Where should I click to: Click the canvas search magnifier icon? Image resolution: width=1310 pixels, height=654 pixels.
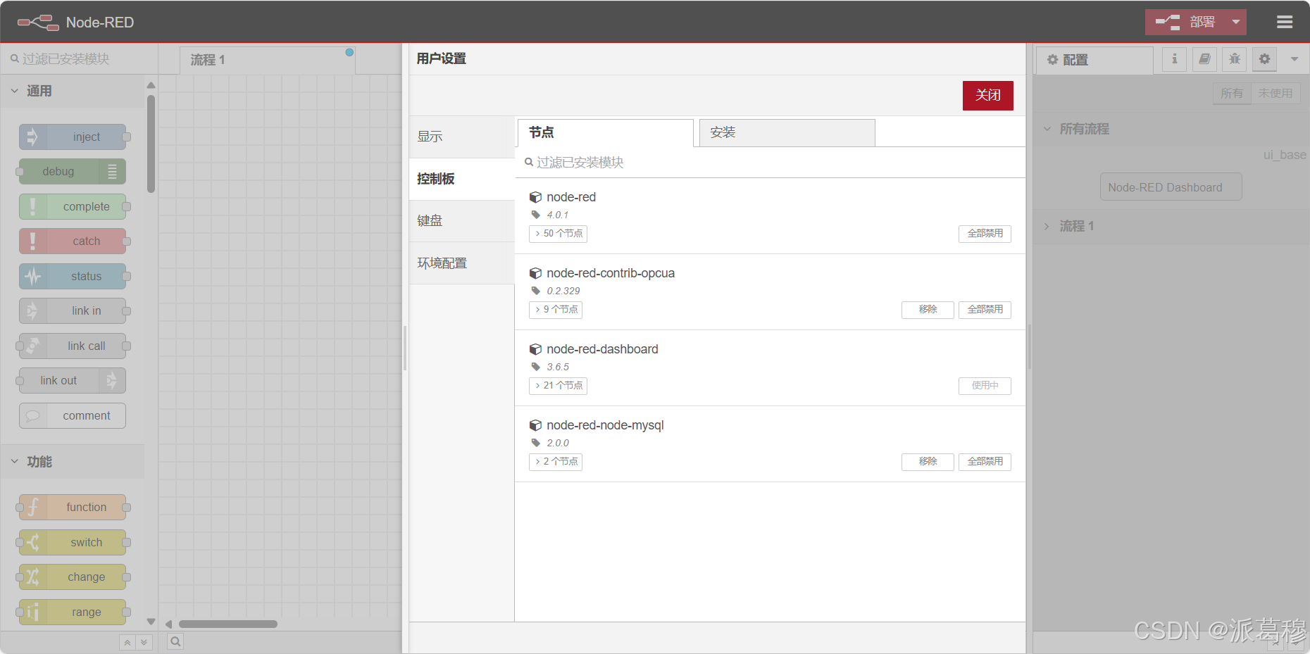click(175, 641)
